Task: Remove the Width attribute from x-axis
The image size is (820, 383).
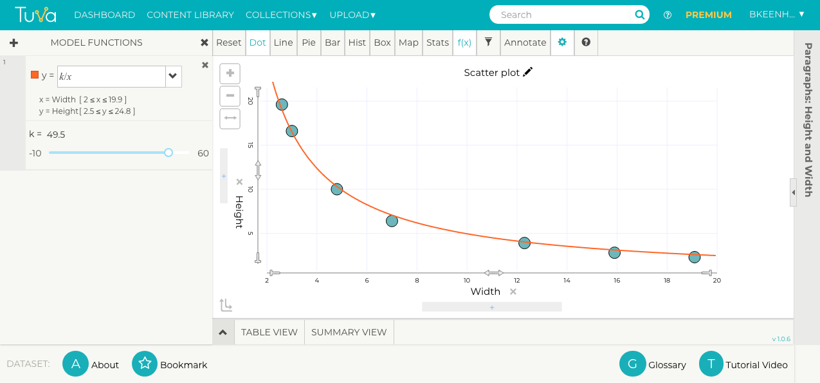Action: tap(513, 292)
